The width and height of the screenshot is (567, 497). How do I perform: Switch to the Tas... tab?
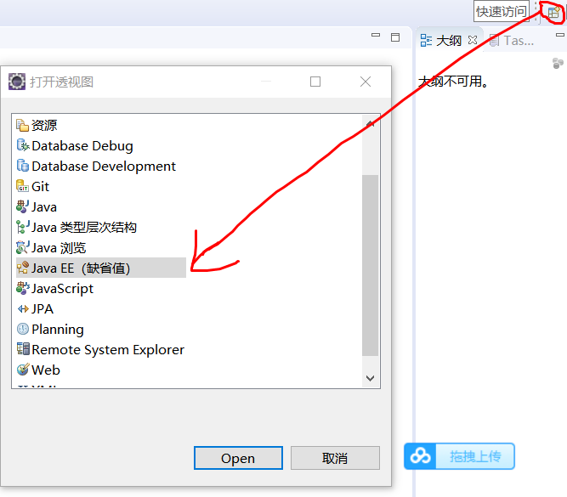pyautogui.click(x=512, y=41)
